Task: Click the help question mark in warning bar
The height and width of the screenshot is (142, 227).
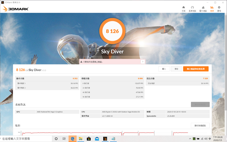Action: 142,62
